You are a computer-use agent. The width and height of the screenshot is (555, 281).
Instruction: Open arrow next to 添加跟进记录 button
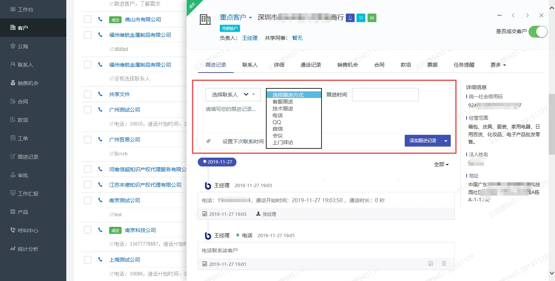(x=446, y=141)
